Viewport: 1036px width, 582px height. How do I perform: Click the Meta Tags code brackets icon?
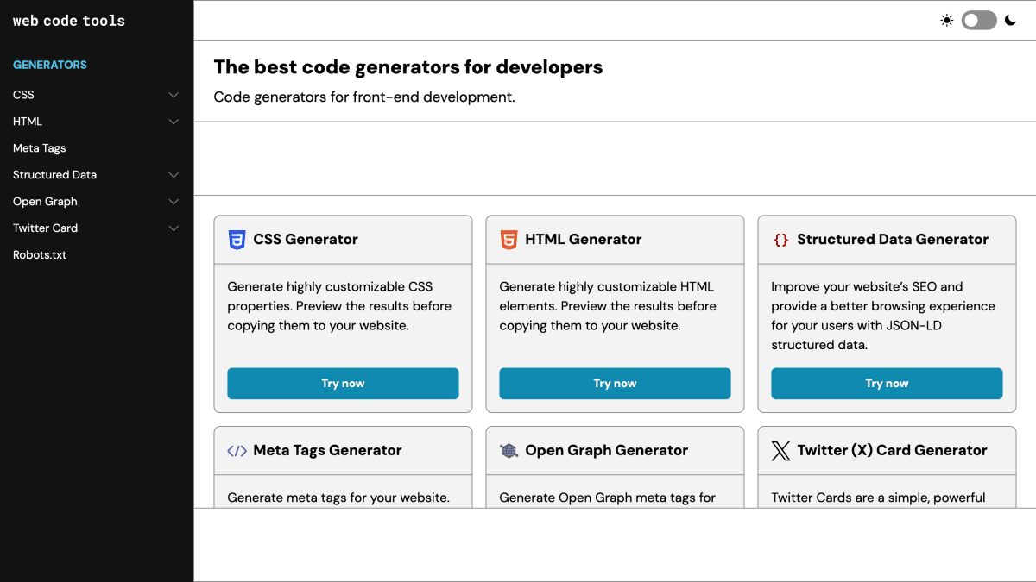237,451
